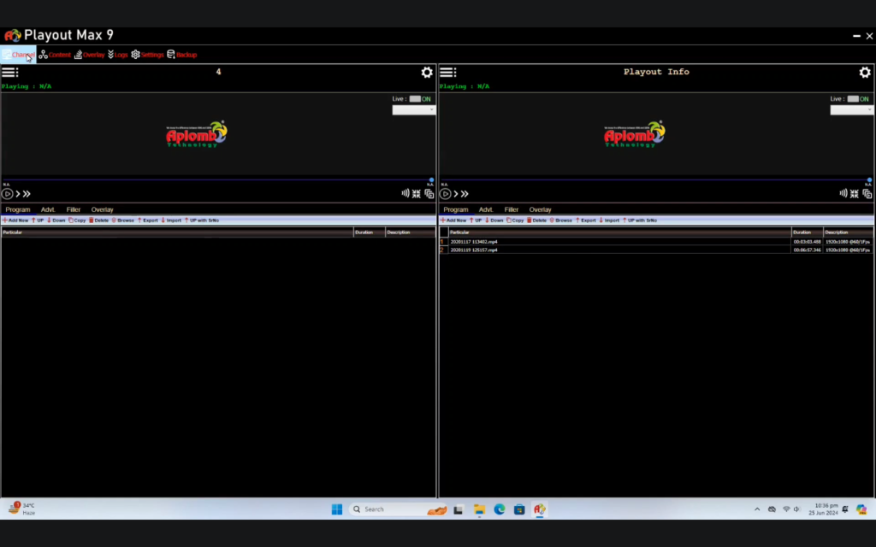This screenshot has width=876, height=547.
Task: Click collapse-arrows icon in channel 4 player
Action: (x=417, y=194)
